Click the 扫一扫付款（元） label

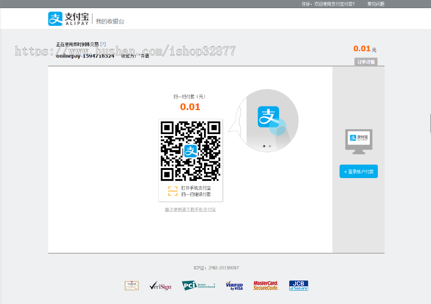click(190, 97)
